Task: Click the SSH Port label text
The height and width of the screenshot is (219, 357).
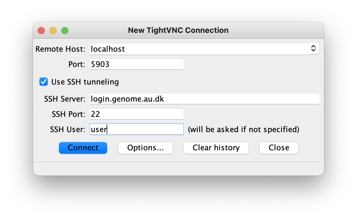Action: coord(69,114)
